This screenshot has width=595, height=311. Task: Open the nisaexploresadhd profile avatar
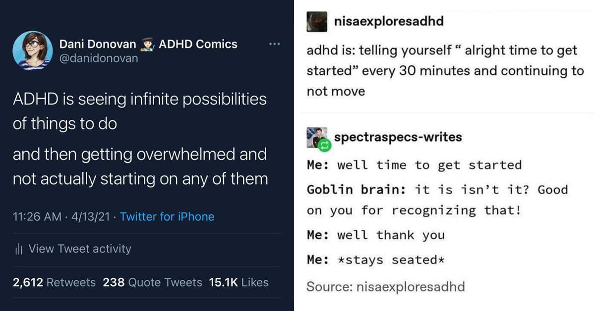316,21
